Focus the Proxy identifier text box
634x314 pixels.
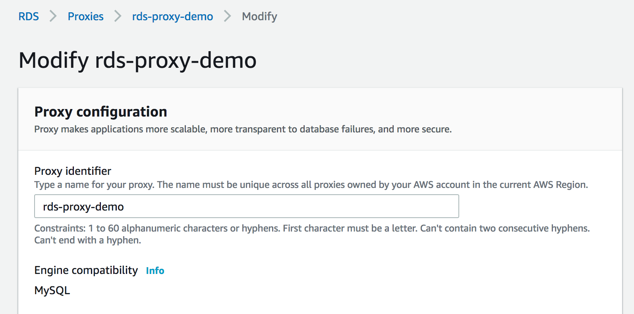[x=247, y=206]
